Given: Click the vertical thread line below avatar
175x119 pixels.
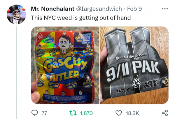Looking at the screenshot, I should tap(16, 72).
